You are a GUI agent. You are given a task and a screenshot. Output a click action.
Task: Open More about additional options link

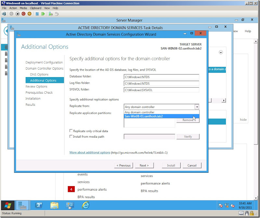(x=90, y=152)
